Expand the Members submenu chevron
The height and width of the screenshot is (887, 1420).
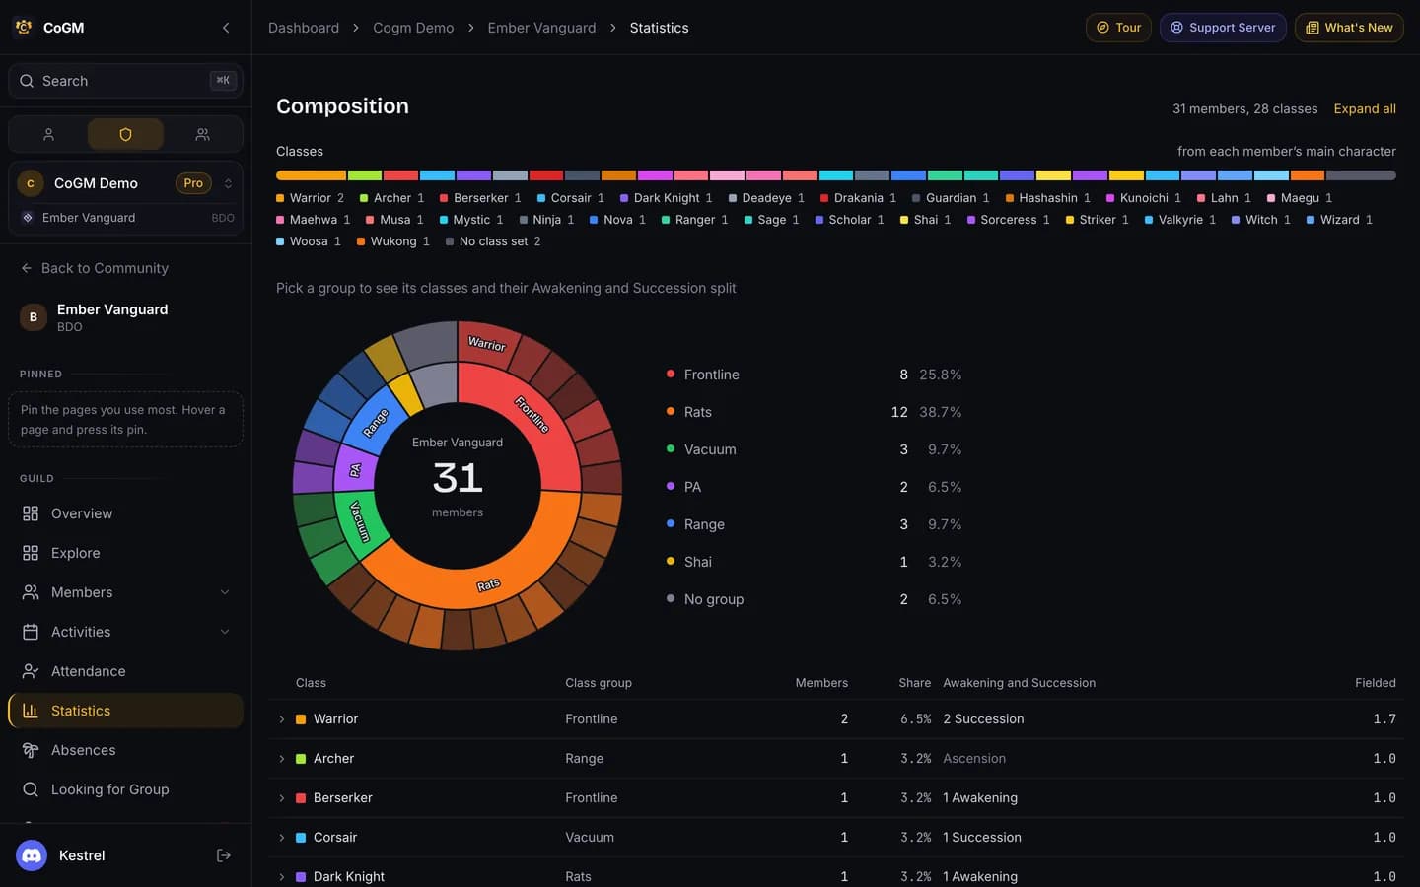click(x=225, y=592)
